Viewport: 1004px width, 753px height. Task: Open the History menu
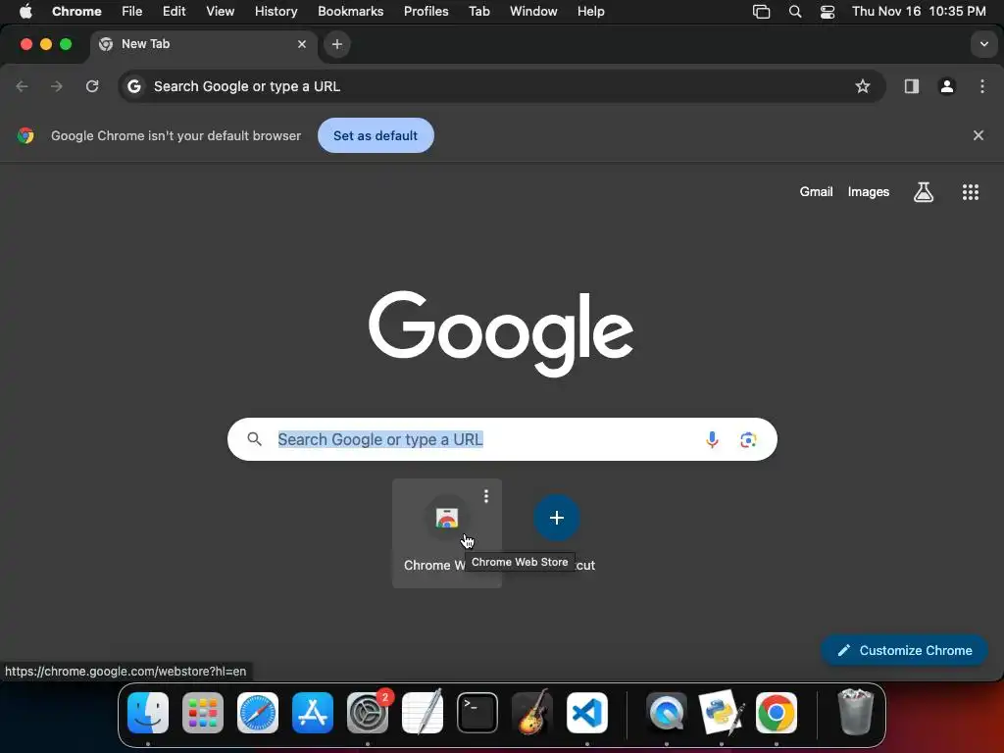(276, 12)
